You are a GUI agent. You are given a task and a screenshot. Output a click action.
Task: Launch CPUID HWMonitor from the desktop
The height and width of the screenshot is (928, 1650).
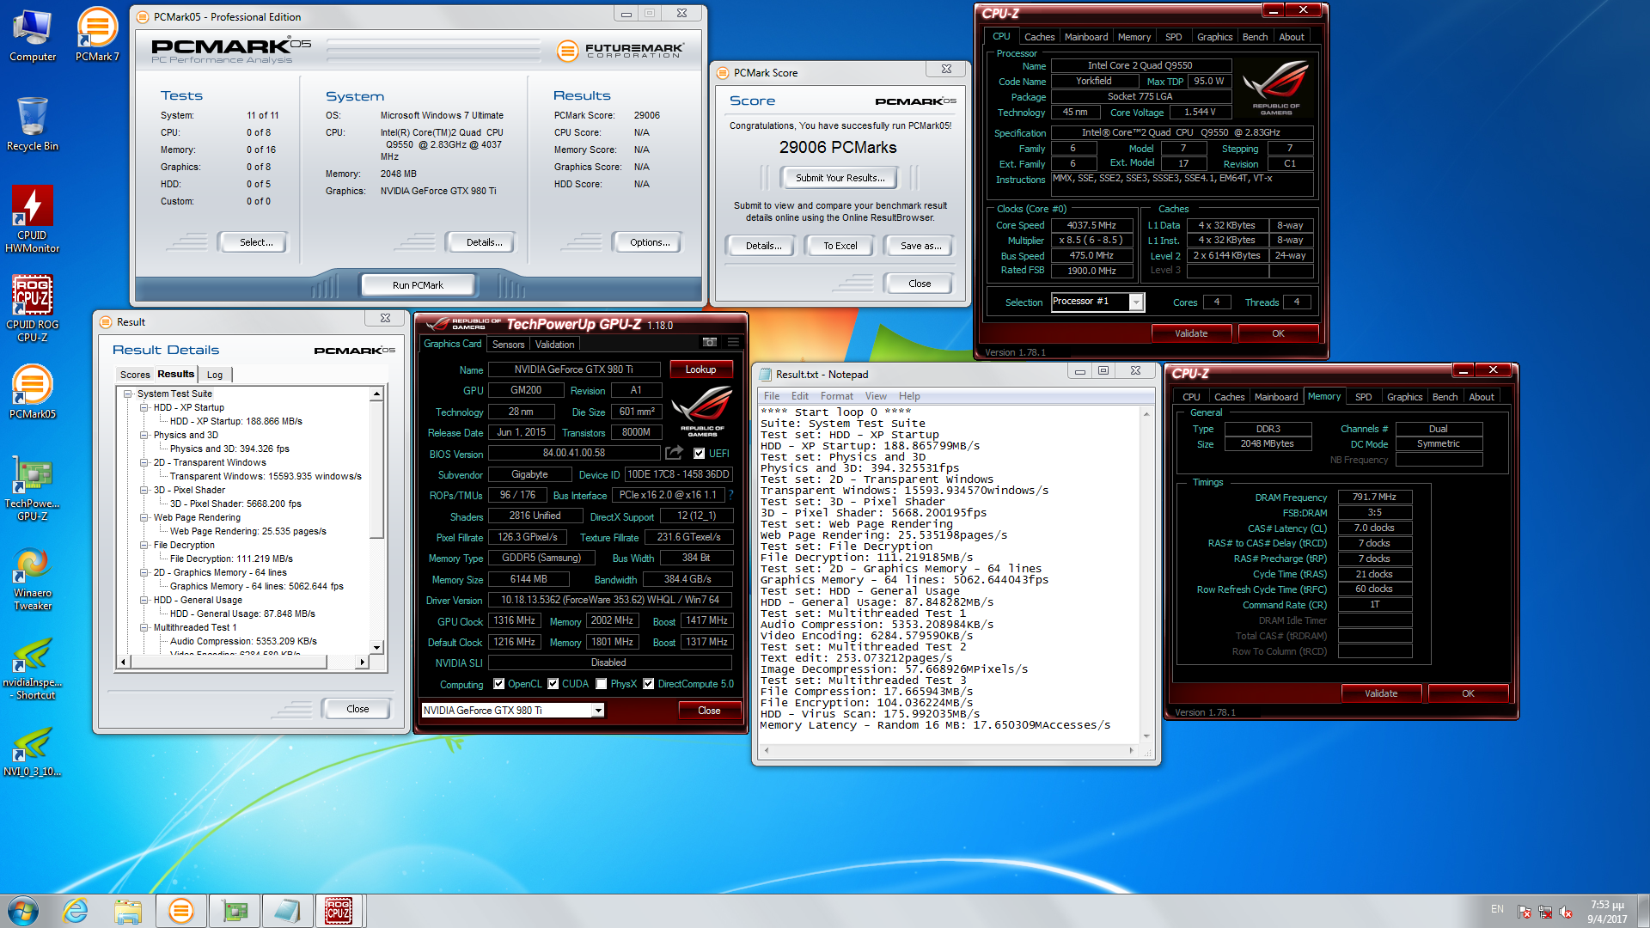(x=33, y=219)
